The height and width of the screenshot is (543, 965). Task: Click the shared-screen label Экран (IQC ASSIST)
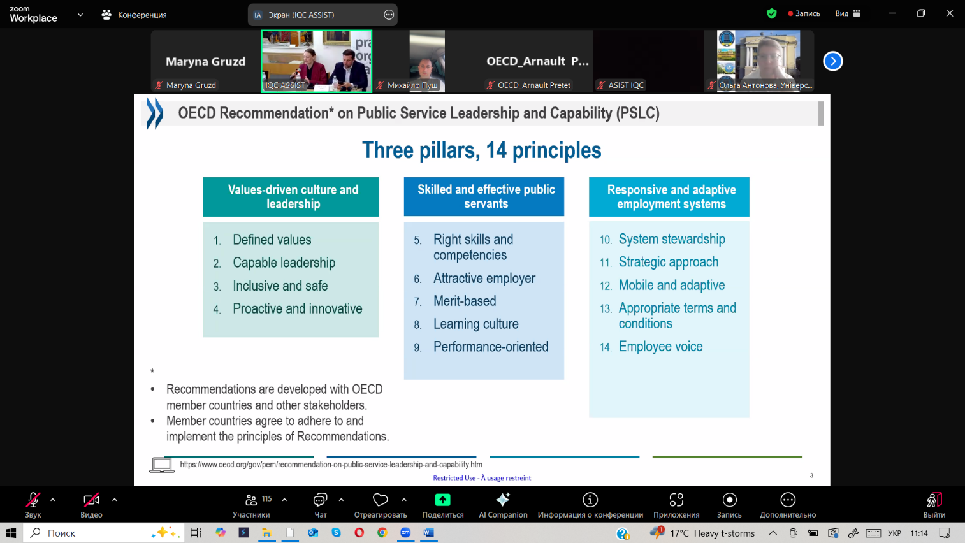pos(301,15)
